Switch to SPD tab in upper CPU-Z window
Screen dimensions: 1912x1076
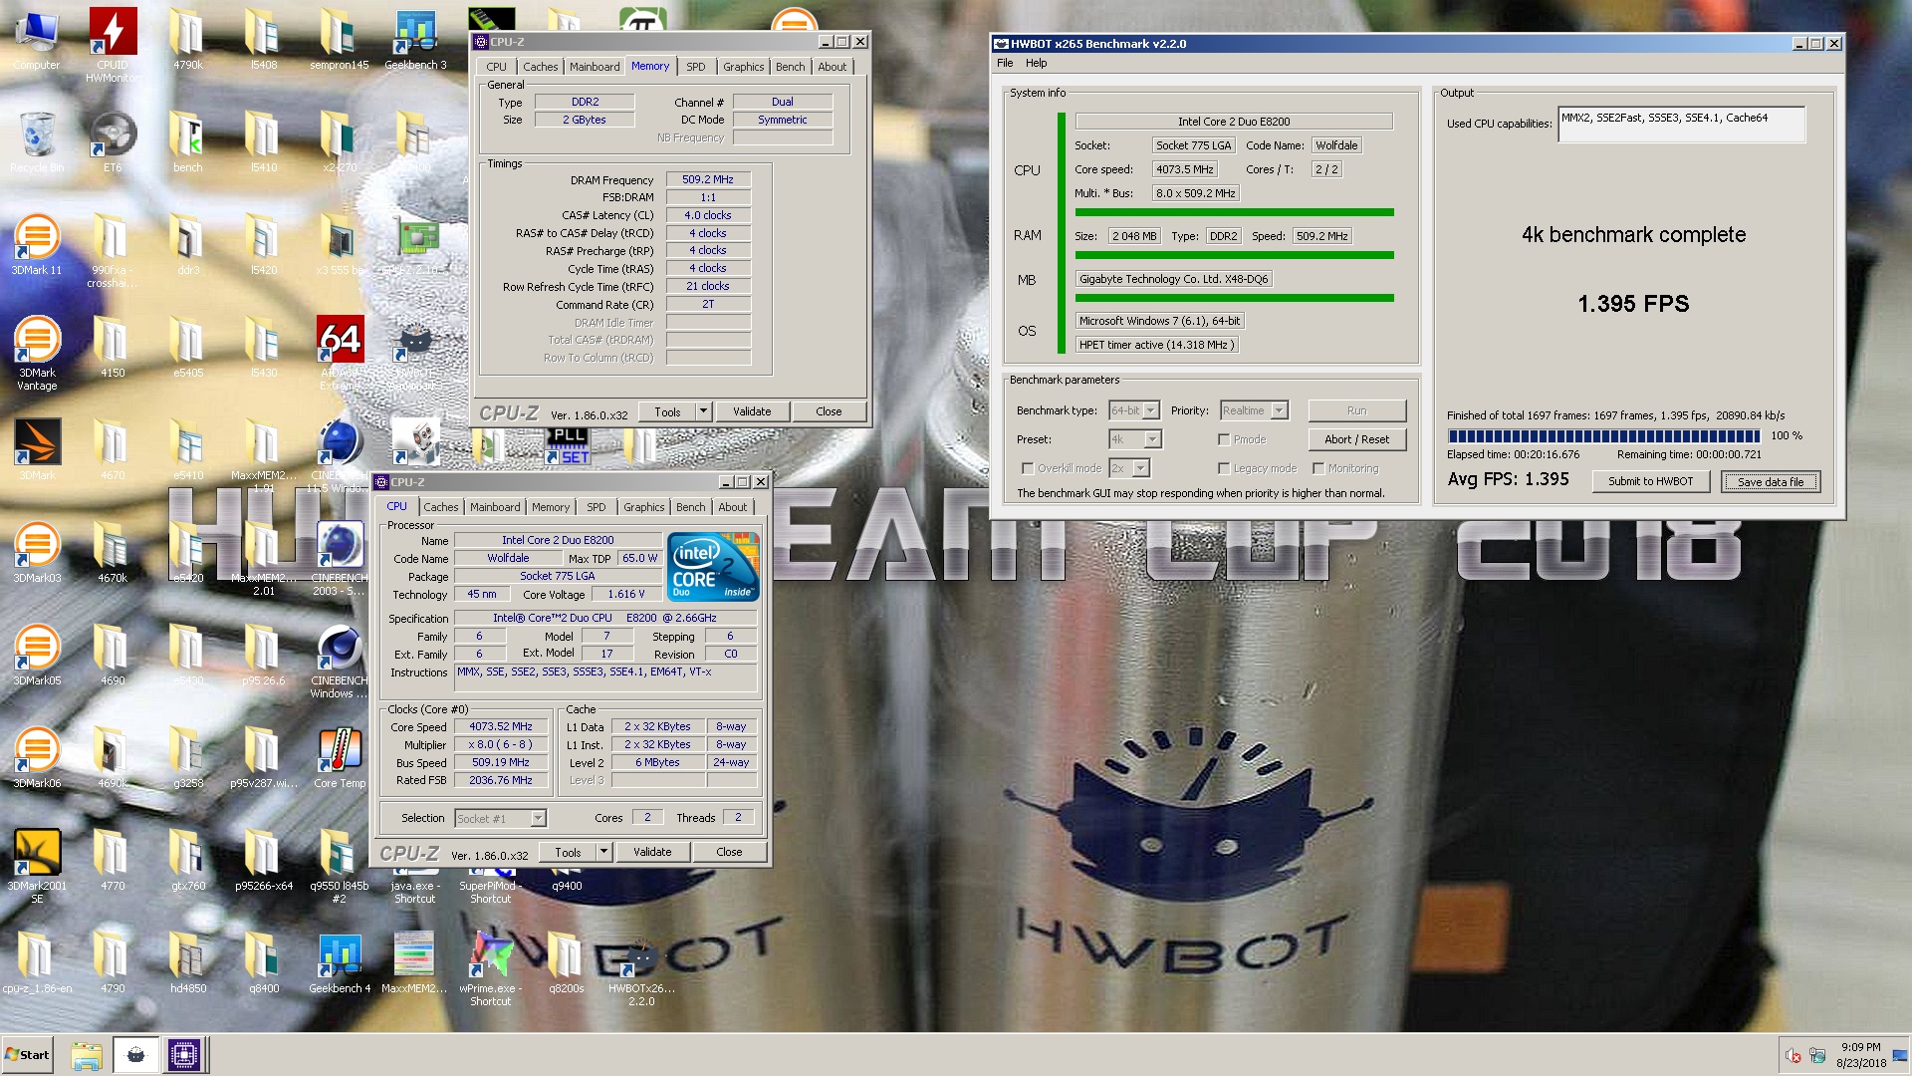[696, 67]
